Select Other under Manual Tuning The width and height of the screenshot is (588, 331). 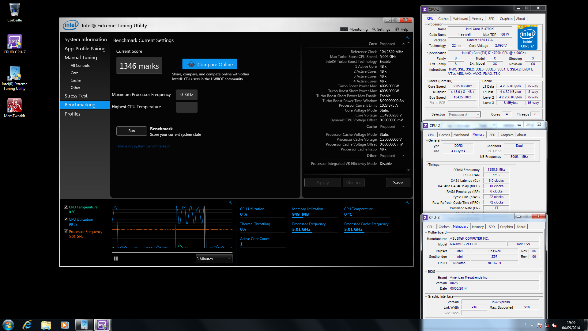[75, 88]
